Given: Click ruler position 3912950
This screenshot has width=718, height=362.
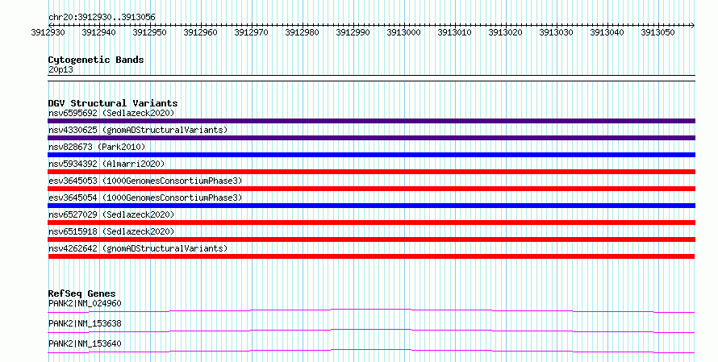Looking at the screenshot, I should click(x=150, y=32).
